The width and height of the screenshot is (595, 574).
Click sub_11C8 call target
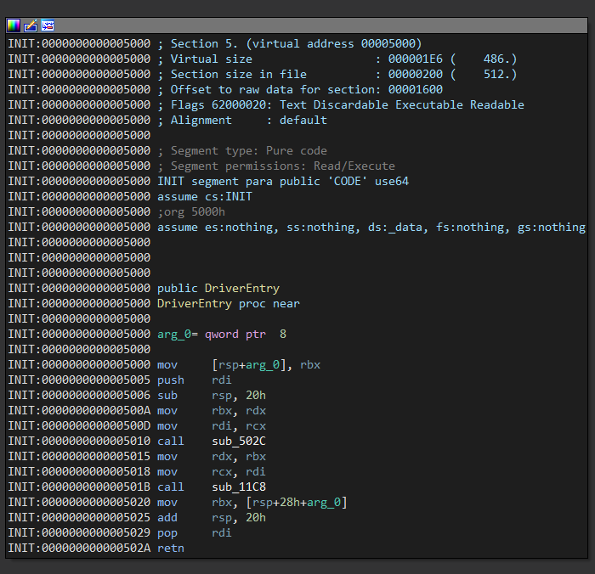click(x=239, y=487)
